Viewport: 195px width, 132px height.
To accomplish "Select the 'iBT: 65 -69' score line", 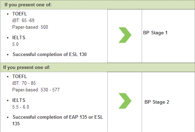I will [23, 21].
